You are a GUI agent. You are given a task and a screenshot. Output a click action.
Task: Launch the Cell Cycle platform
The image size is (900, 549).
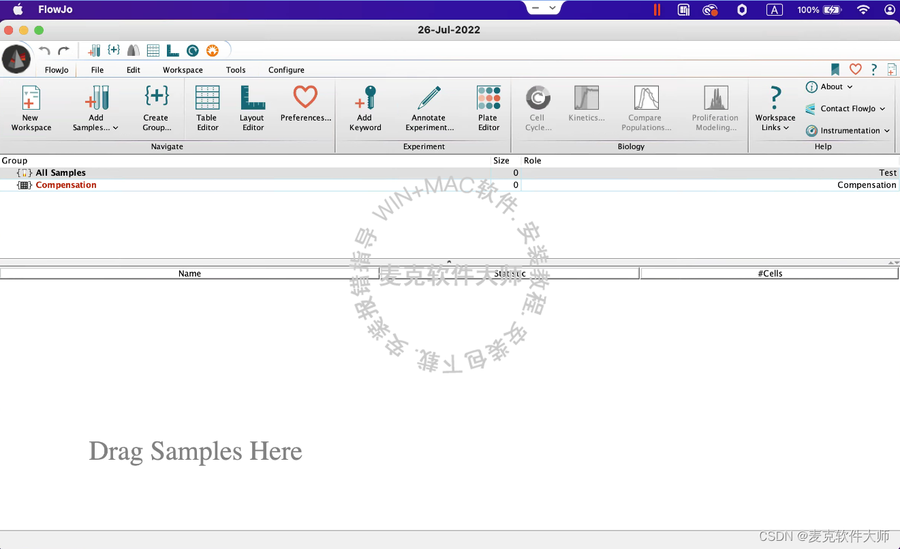pyautogui.click(x=538, y=108)
